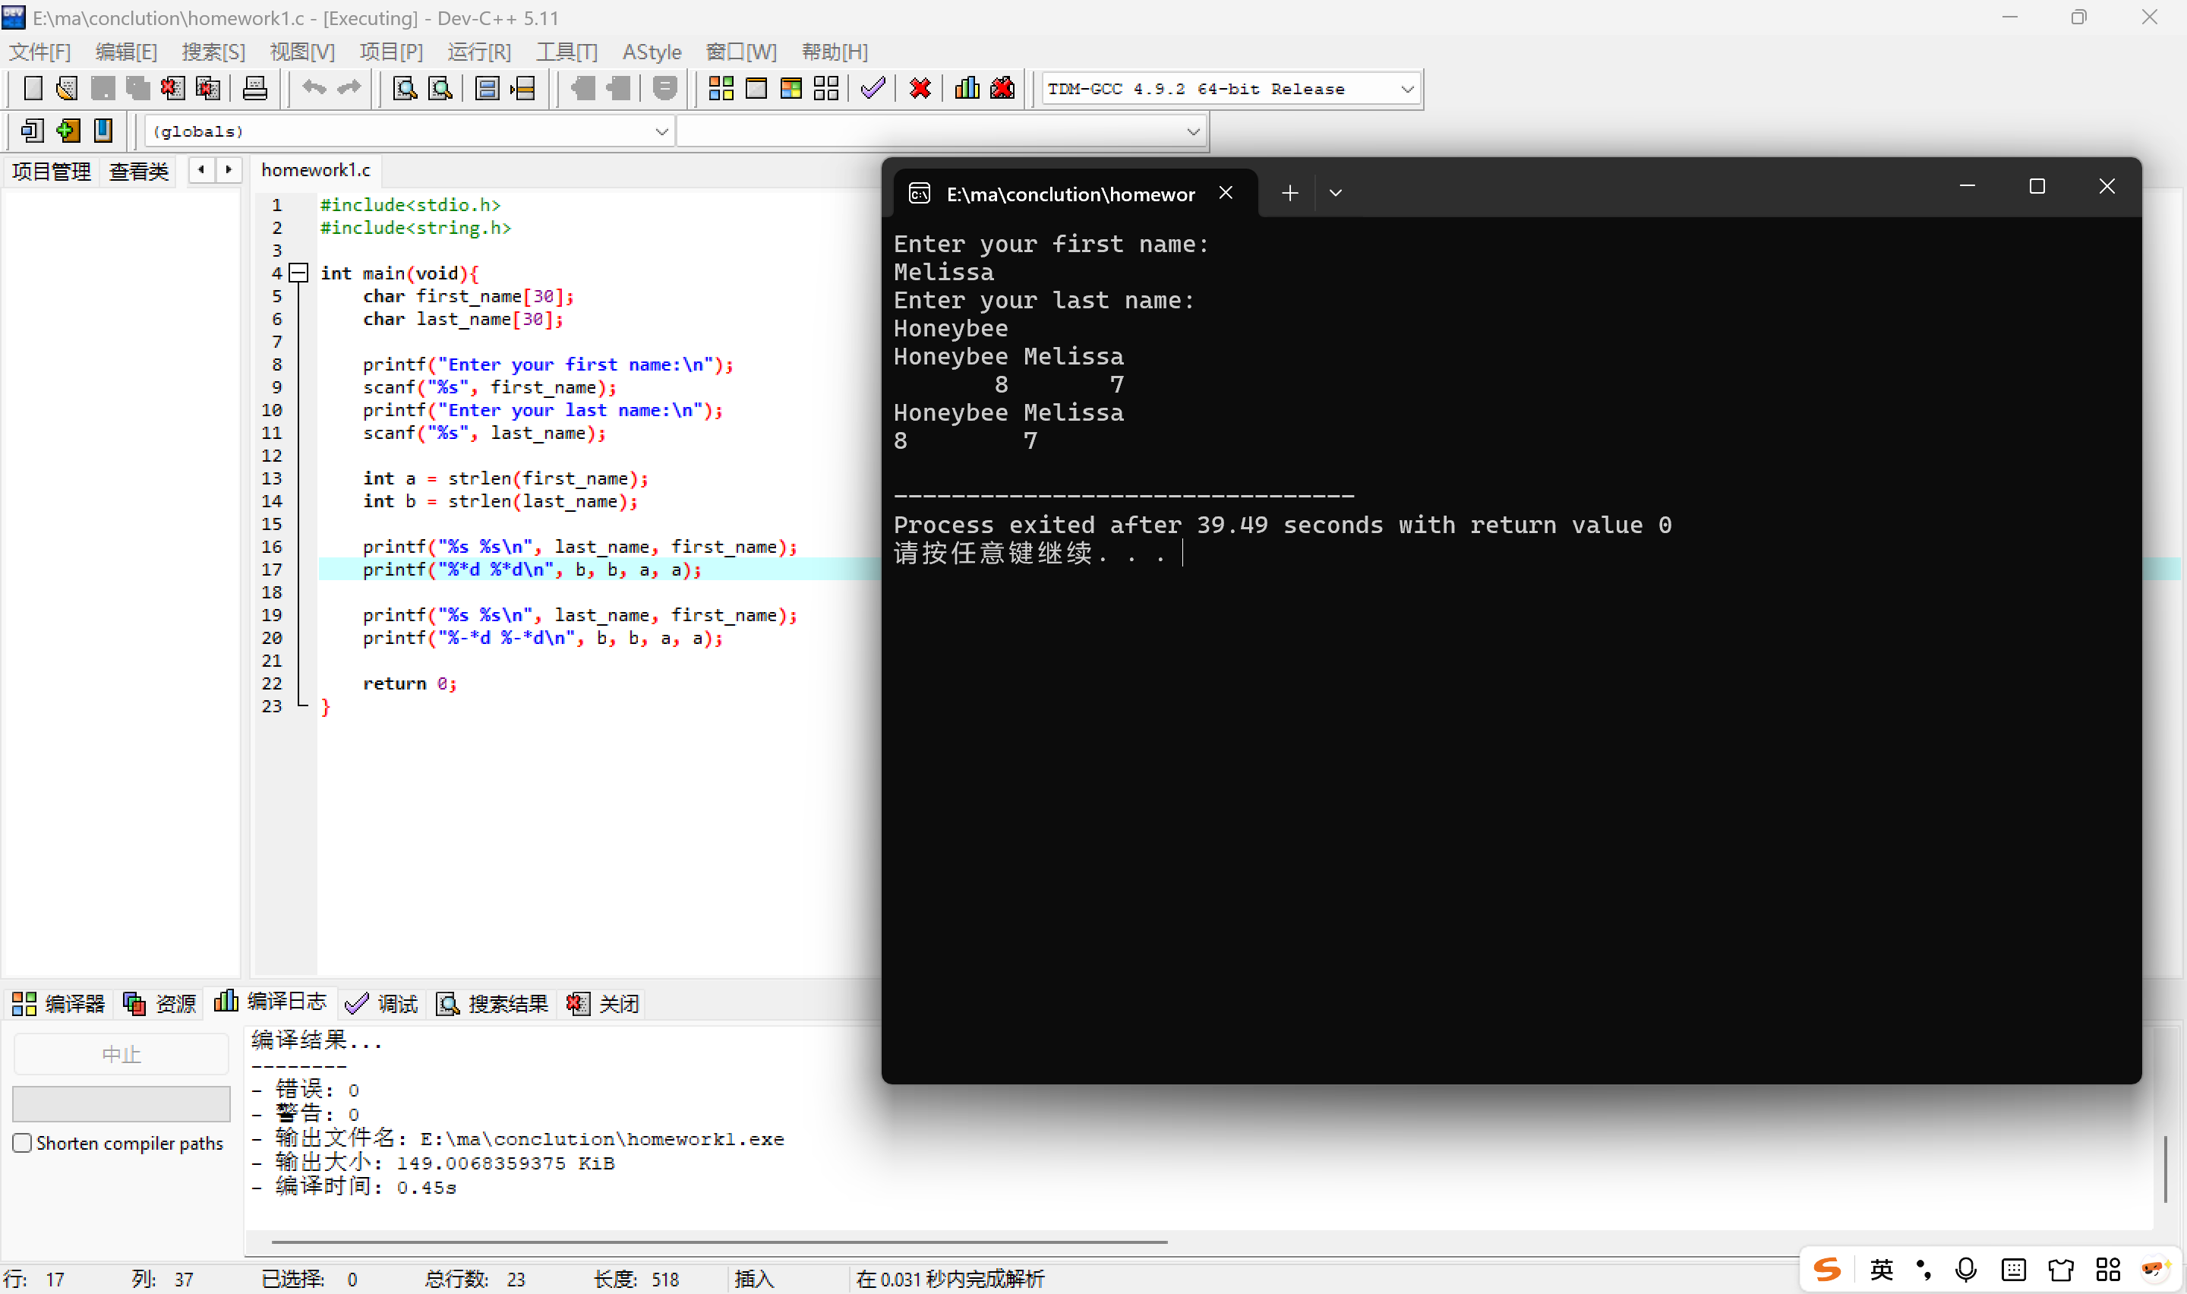Open the TDM-GCC compiler selection dropdown

pyautogui.click(x=1406, y=89)
